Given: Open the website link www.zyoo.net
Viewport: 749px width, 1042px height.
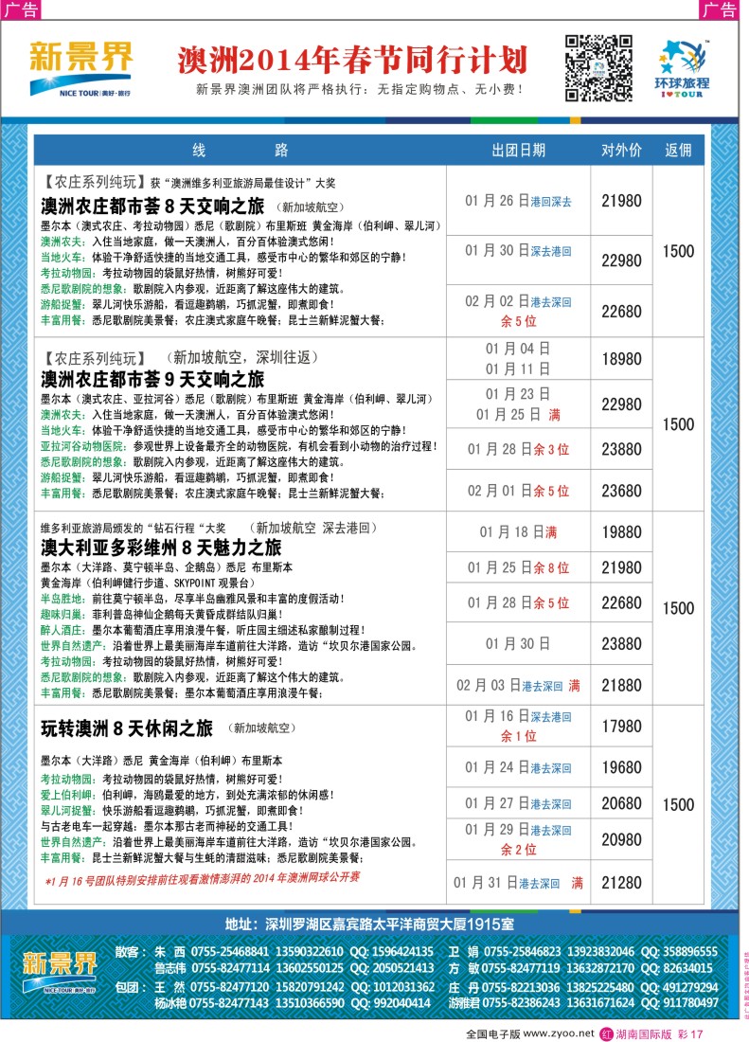Looking at the screenshot, I should tap(559, 1033).
